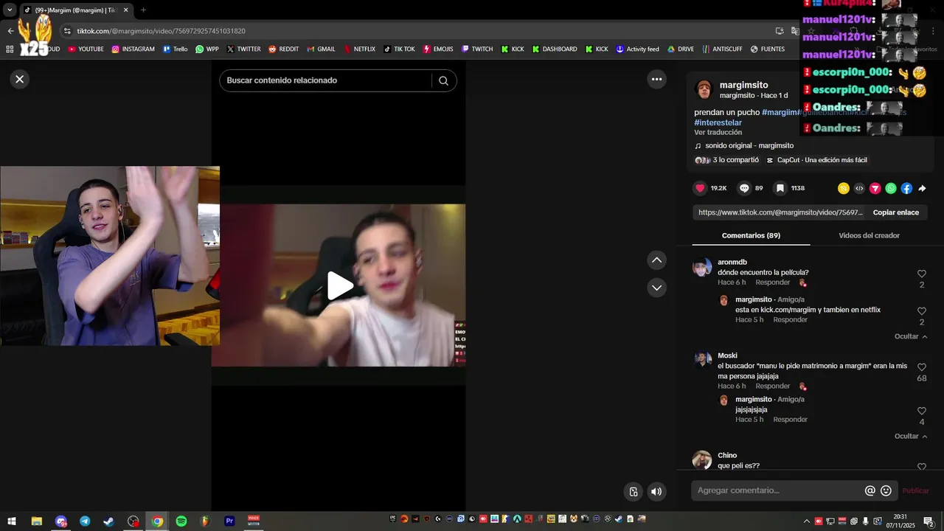Image resolution: width=944 pixels, height=531 pixels.
Task: Like aronmdb's comment
Action: point(921,274)
